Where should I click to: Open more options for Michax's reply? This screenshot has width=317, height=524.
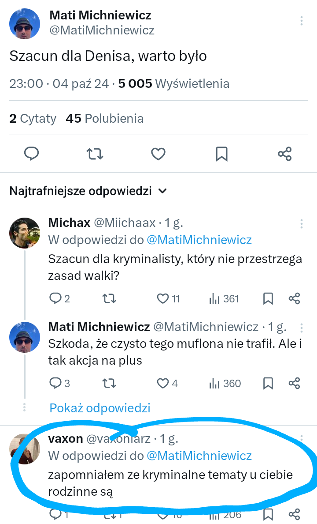pos(302,223)
